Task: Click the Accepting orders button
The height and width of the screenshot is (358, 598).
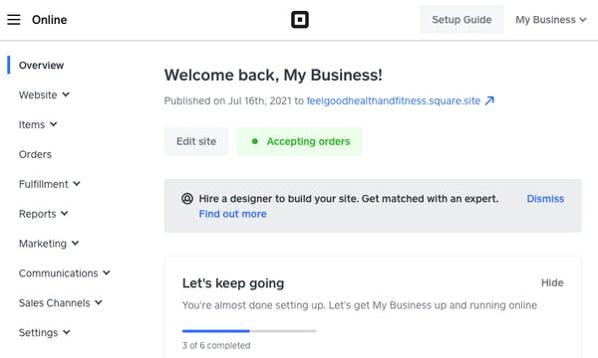Action: [299, 141]
